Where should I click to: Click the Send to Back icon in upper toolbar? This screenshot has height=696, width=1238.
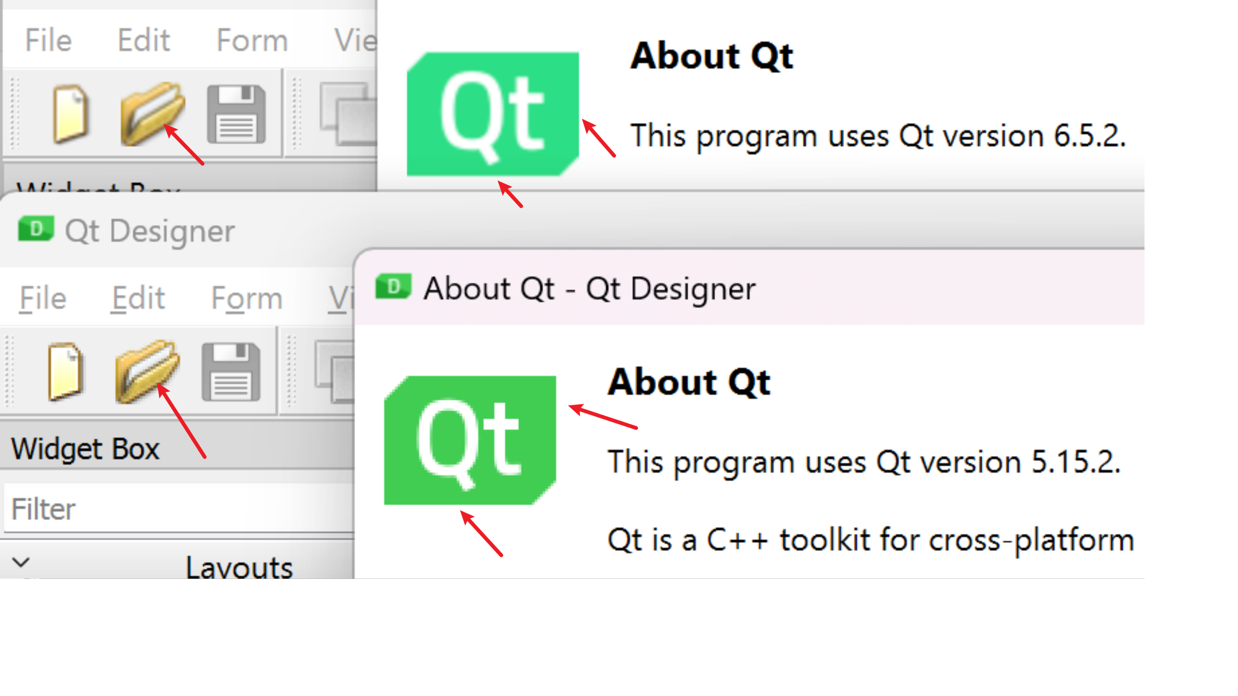tap(348, 114)
